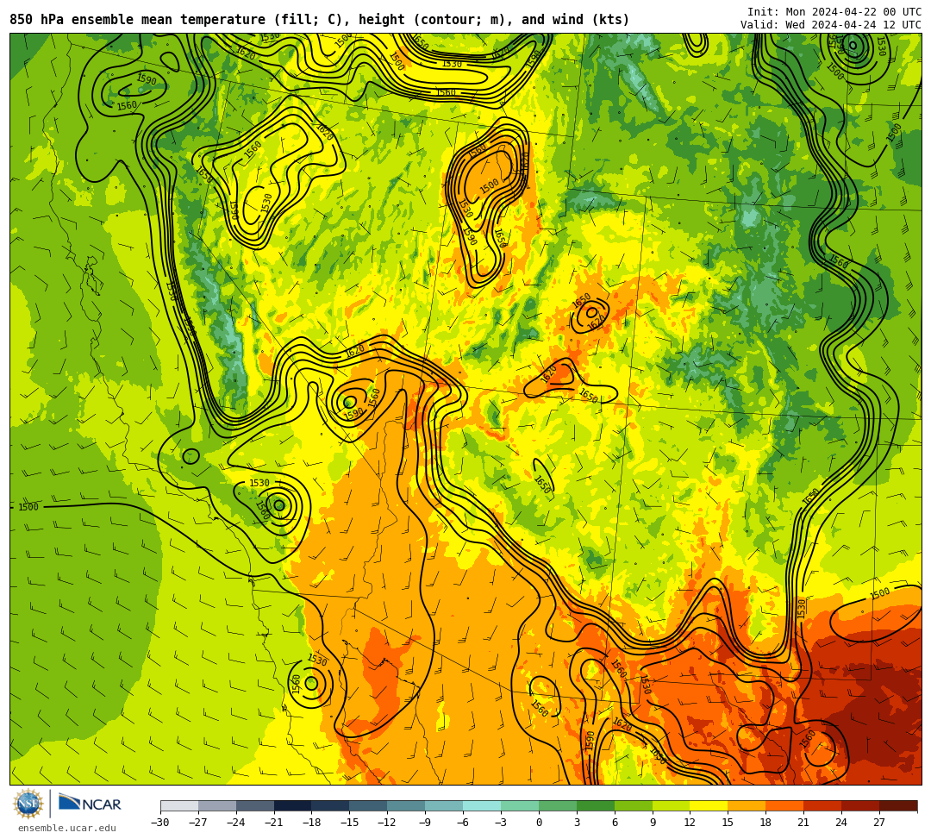
Task: Pick the 0 to 3 green colorbar segment
Action: 558,805
